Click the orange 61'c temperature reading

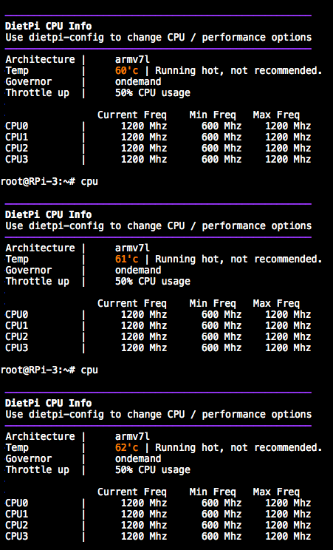(126, 259)
